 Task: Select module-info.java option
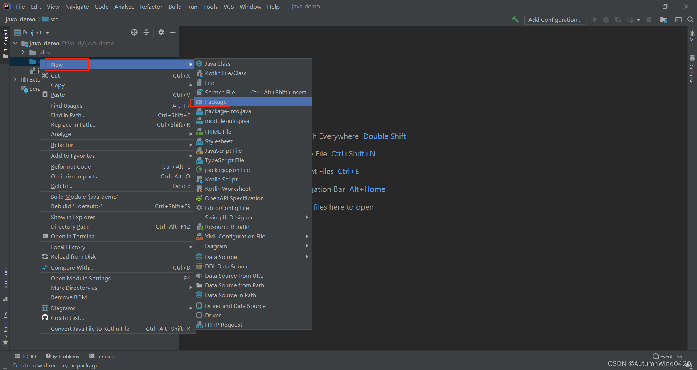tap(253, 121)
